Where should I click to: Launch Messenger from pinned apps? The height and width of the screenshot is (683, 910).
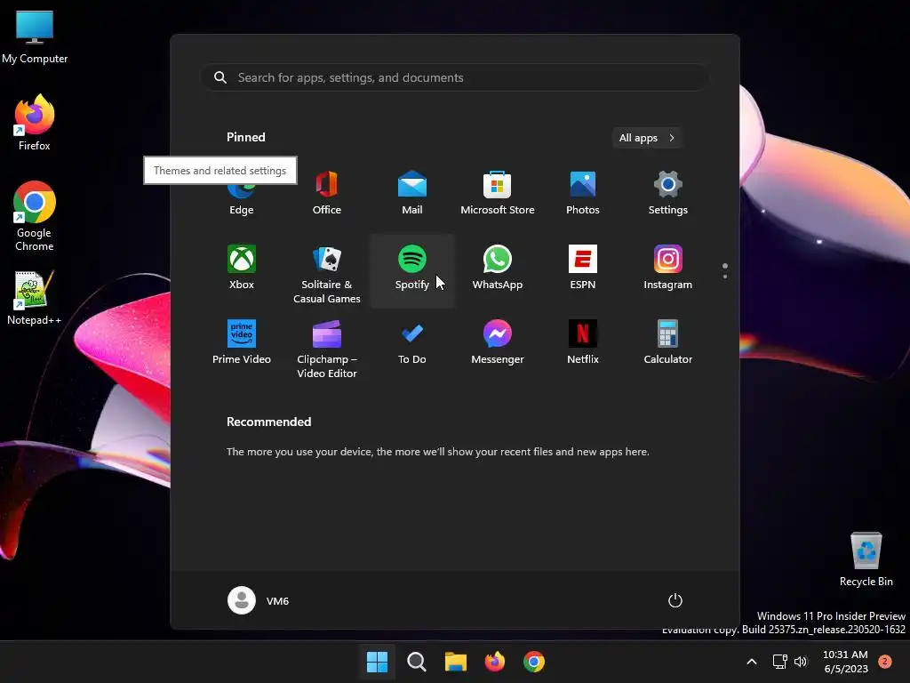point(498,342)
